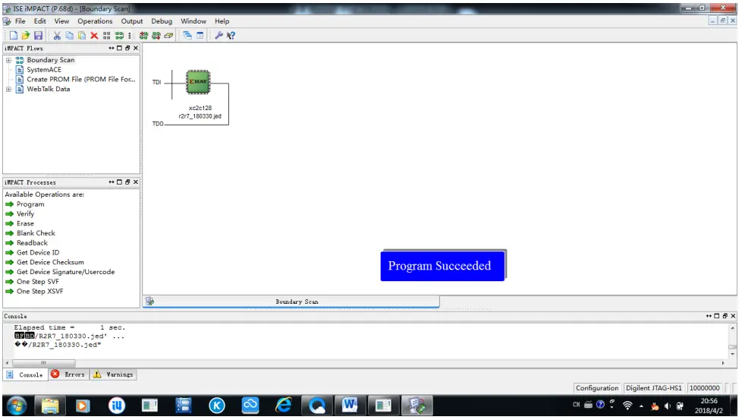Click the Copy toolbar icon
This screenshot has width=742, height=420.
[70, 36]
